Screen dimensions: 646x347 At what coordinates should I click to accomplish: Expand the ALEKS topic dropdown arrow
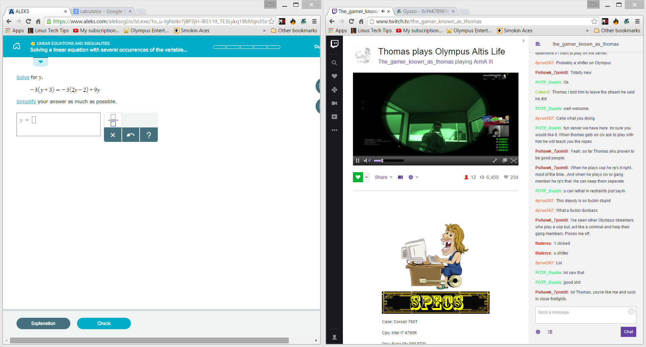coord(41,62)
